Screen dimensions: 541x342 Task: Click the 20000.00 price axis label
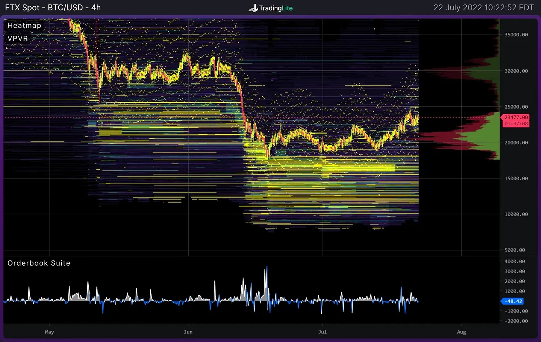click(516, 143)
